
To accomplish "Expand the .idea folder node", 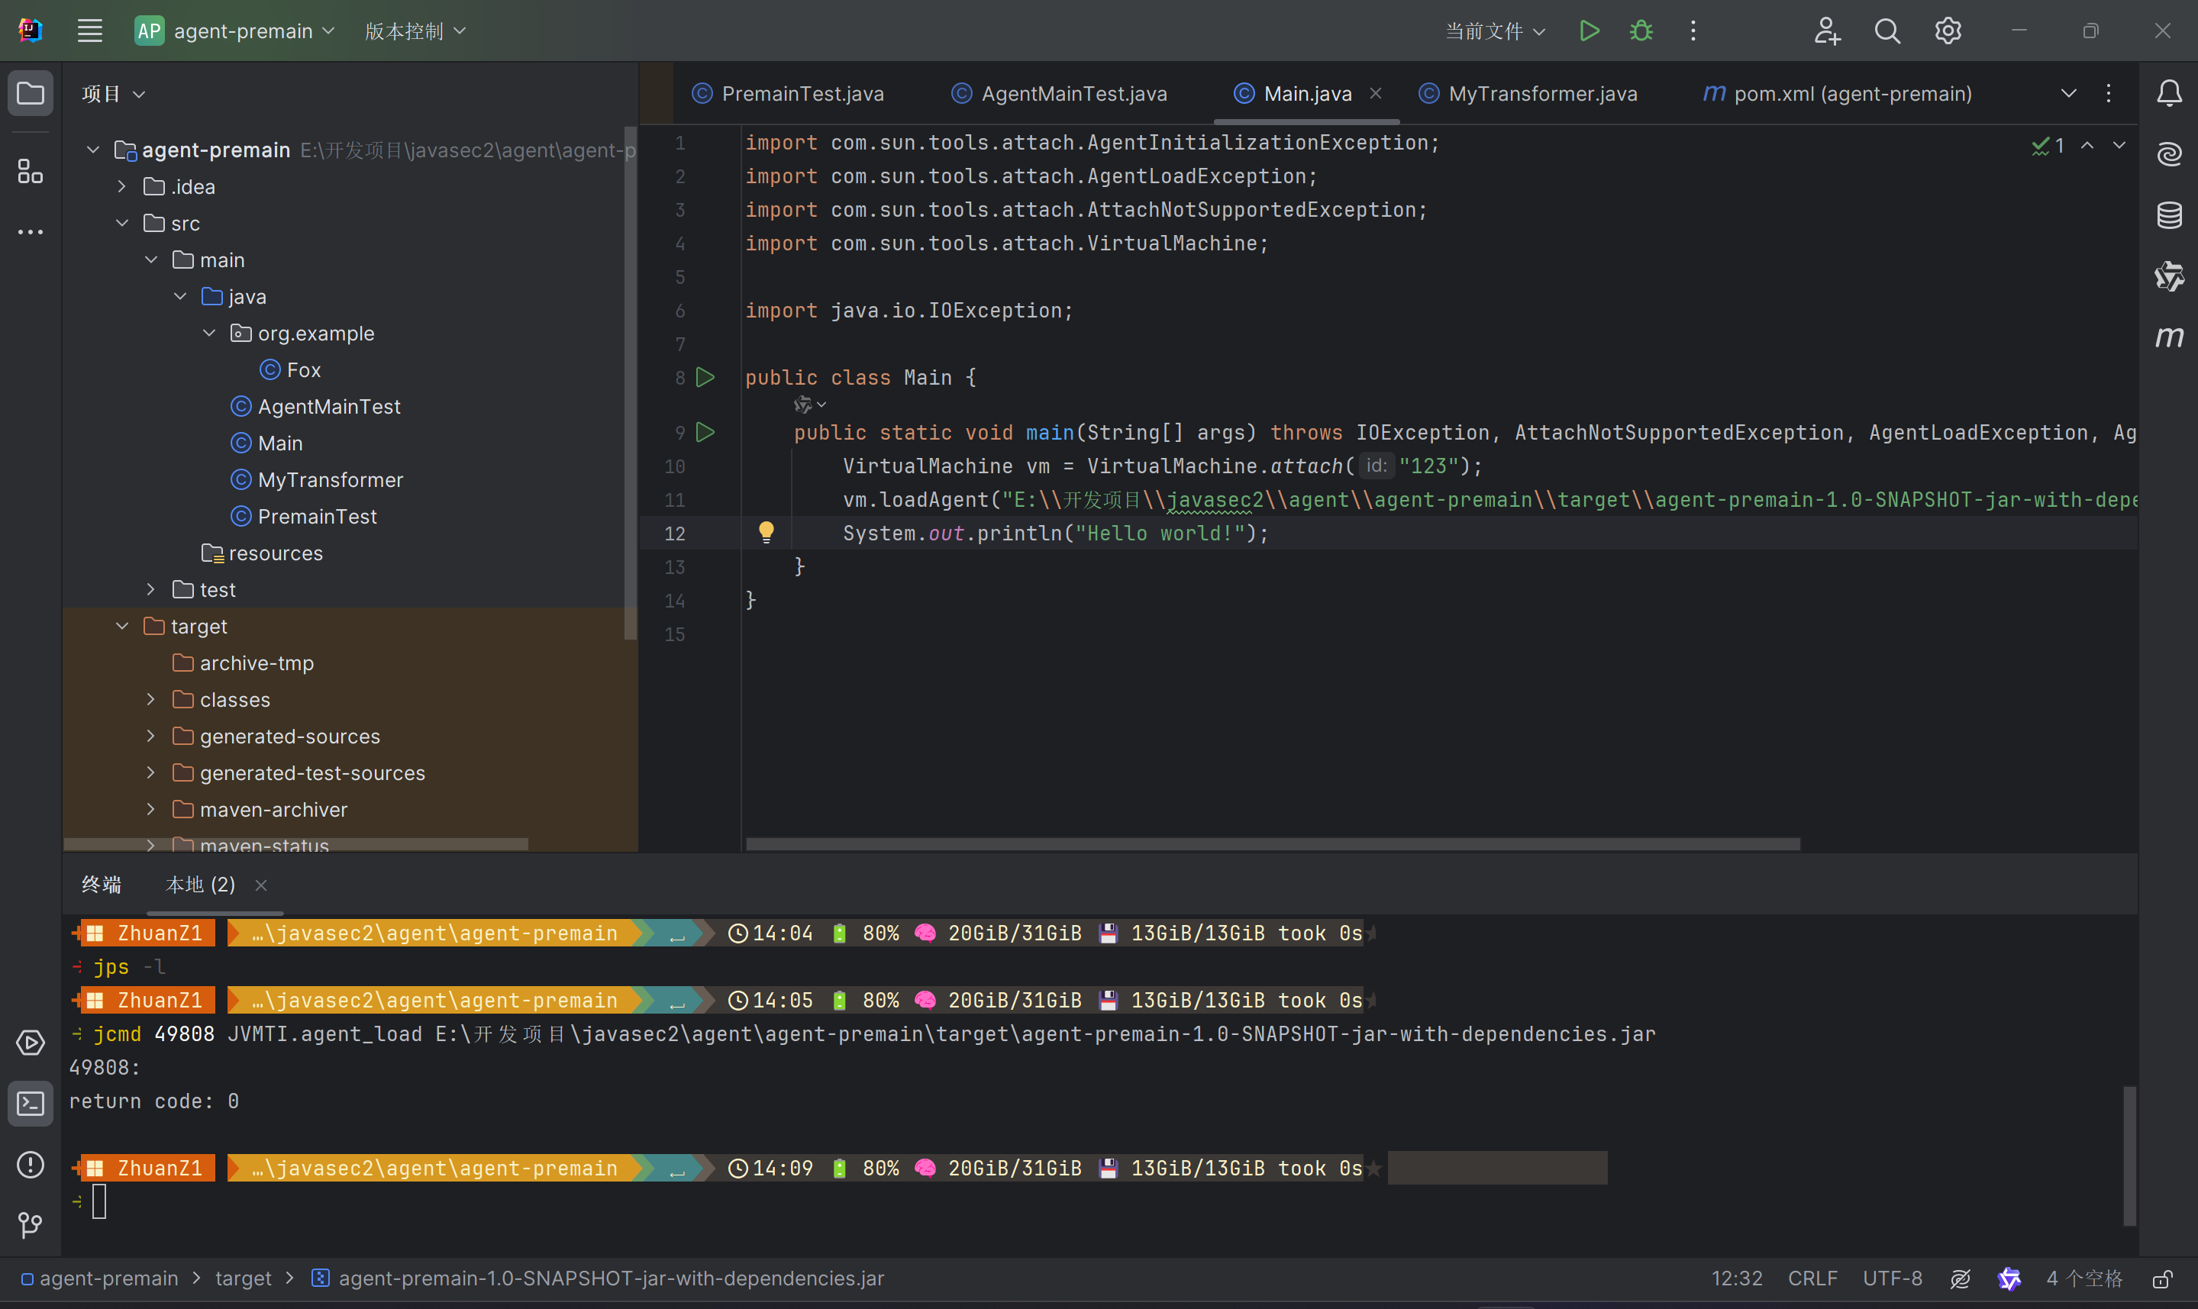I will click(x=123, y=187).
